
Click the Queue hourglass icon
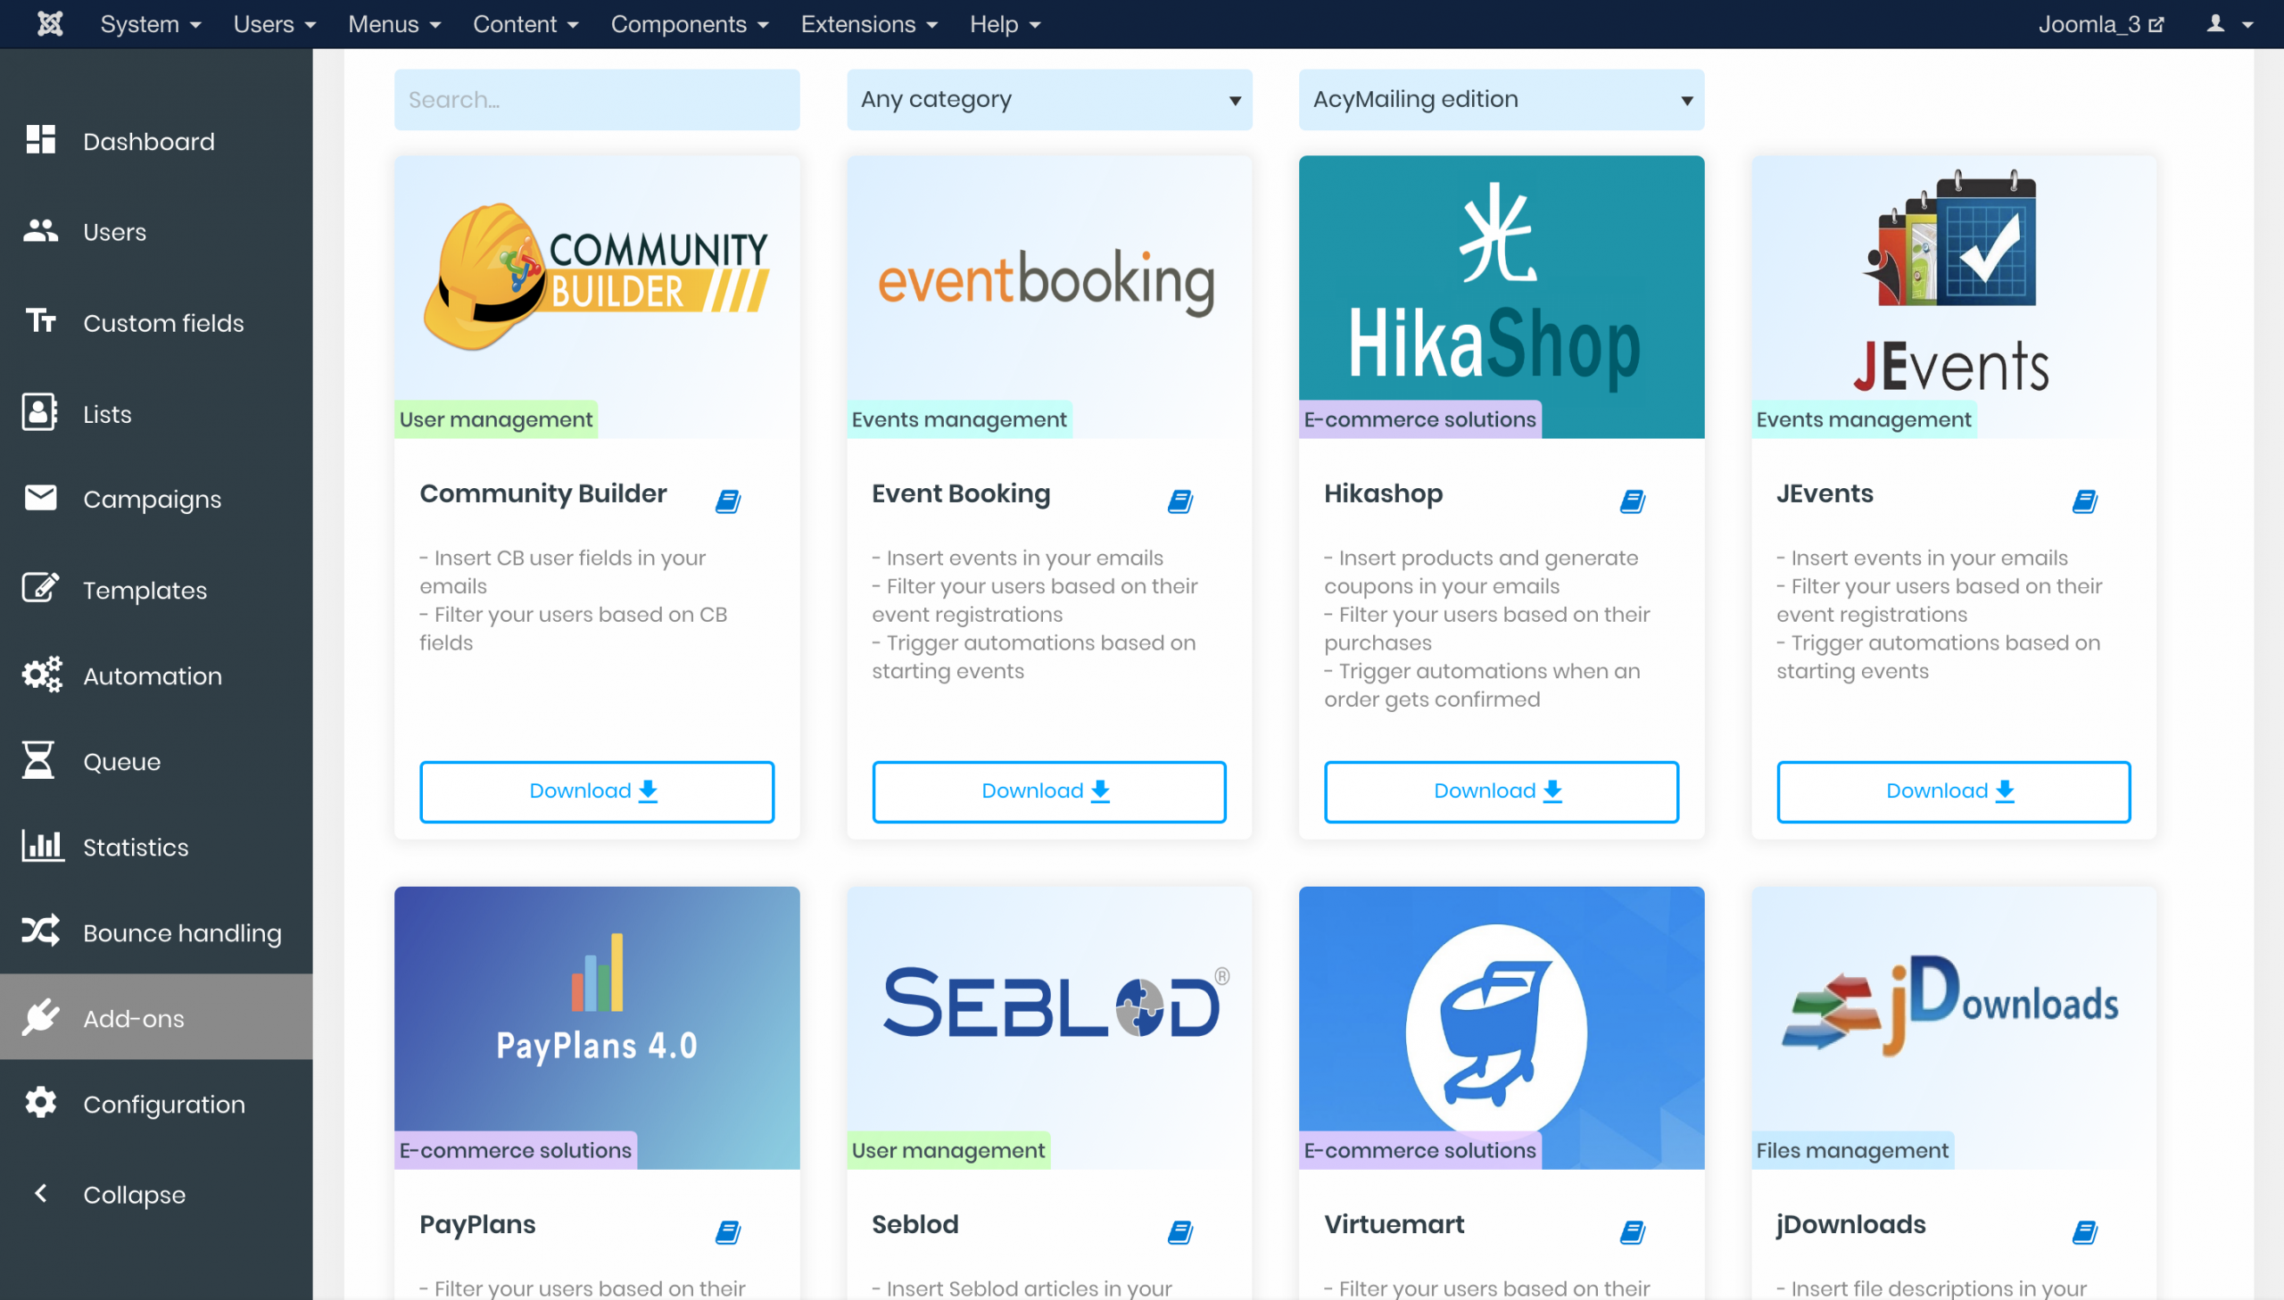pyautogui.click(x=38, y=760)
